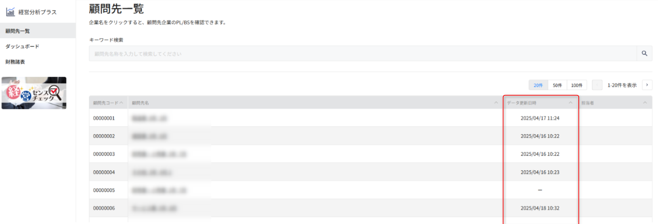Focus the keyword search input field
This screenshot has height=224, width=658.
pos(363,54)
